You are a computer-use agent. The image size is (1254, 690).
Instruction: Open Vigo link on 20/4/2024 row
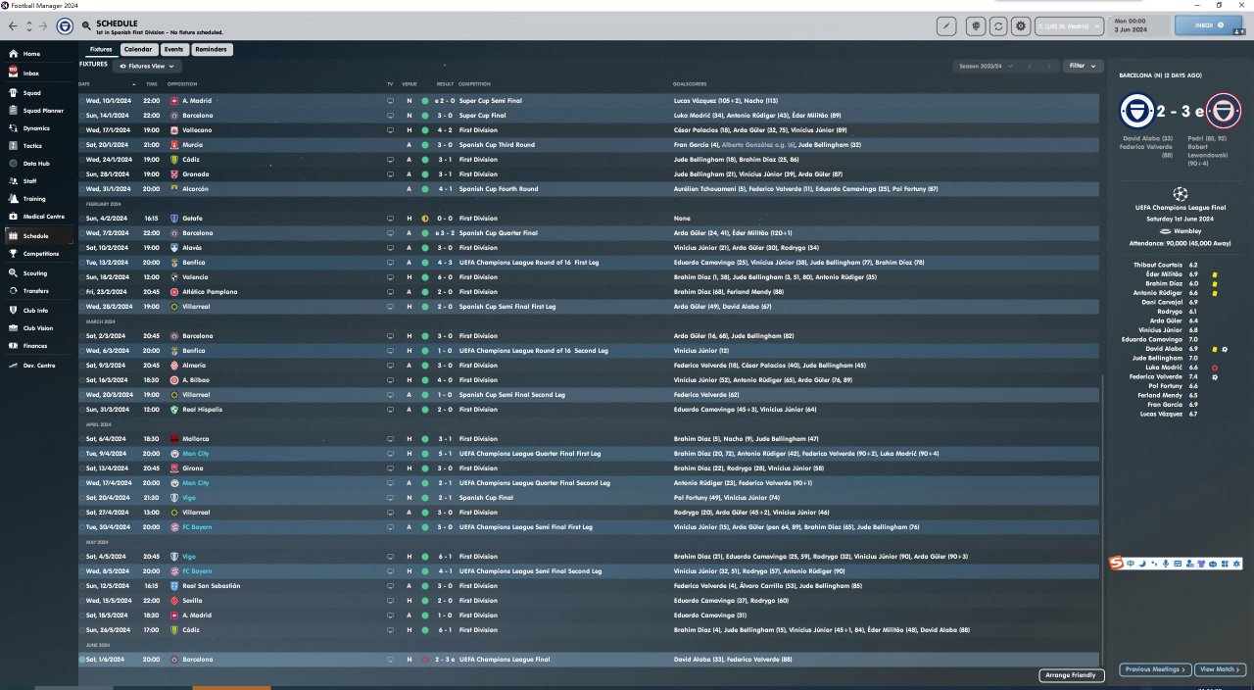189,498
